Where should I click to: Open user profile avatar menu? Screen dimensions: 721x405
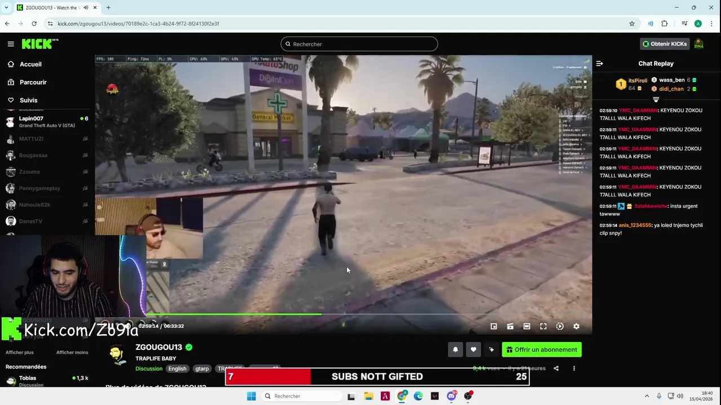coord(698,44)
